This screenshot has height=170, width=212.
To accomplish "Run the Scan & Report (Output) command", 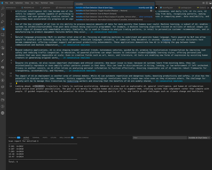I will click(x=114, y=14).
